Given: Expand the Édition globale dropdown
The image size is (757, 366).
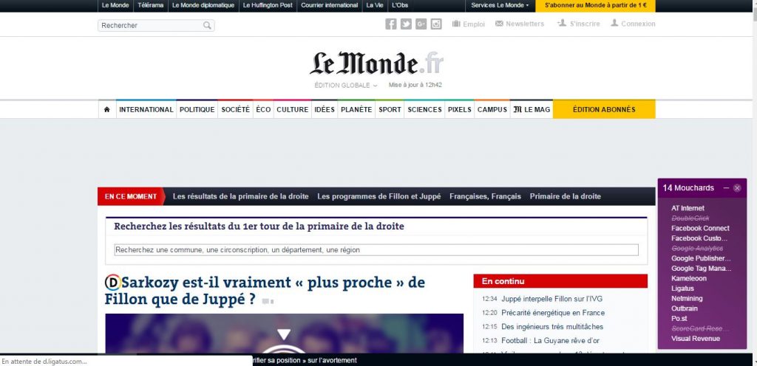Looking at the screenshot, I should tap(346, 86).
